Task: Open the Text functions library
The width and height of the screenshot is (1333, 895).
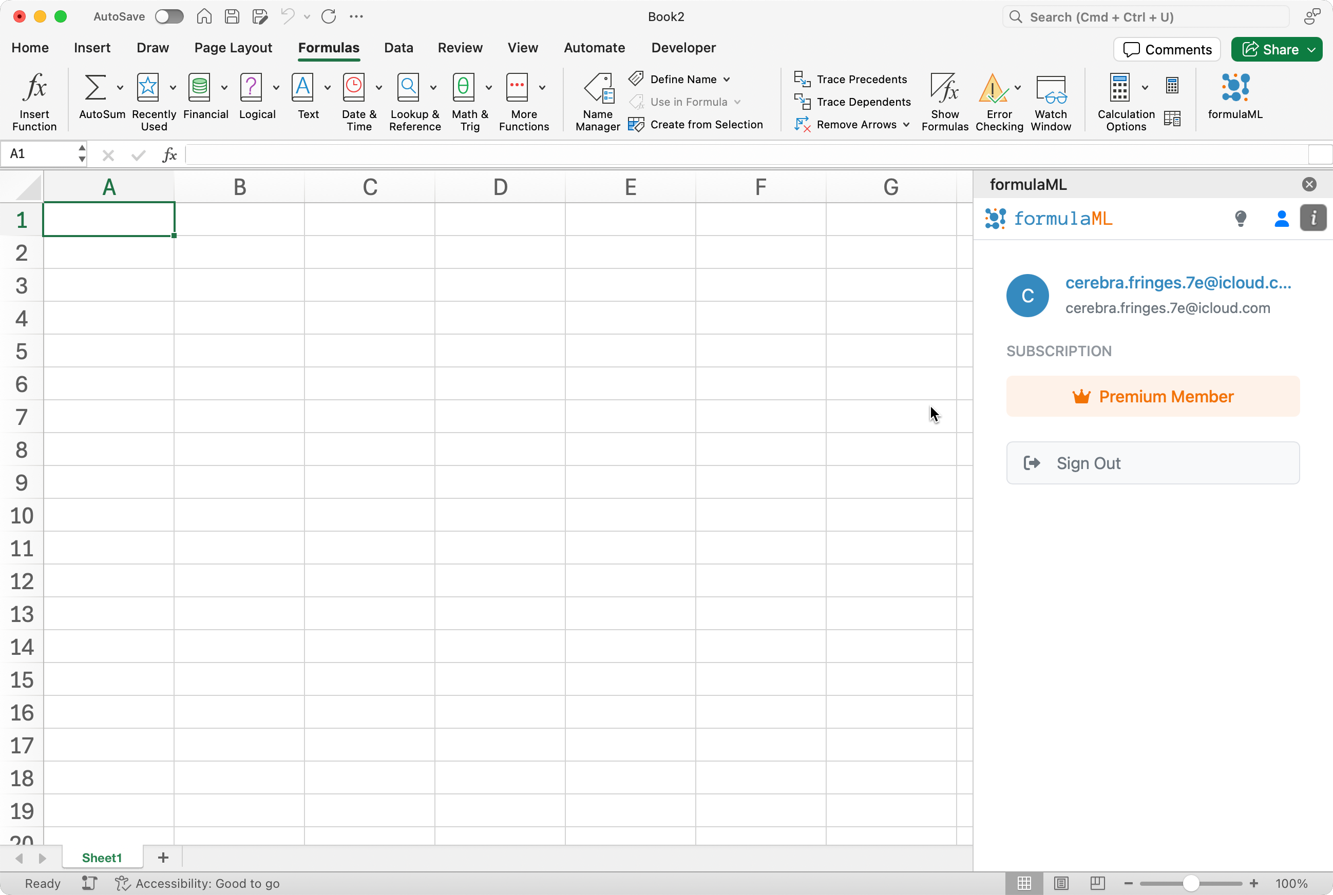Action: coord(302,87)
